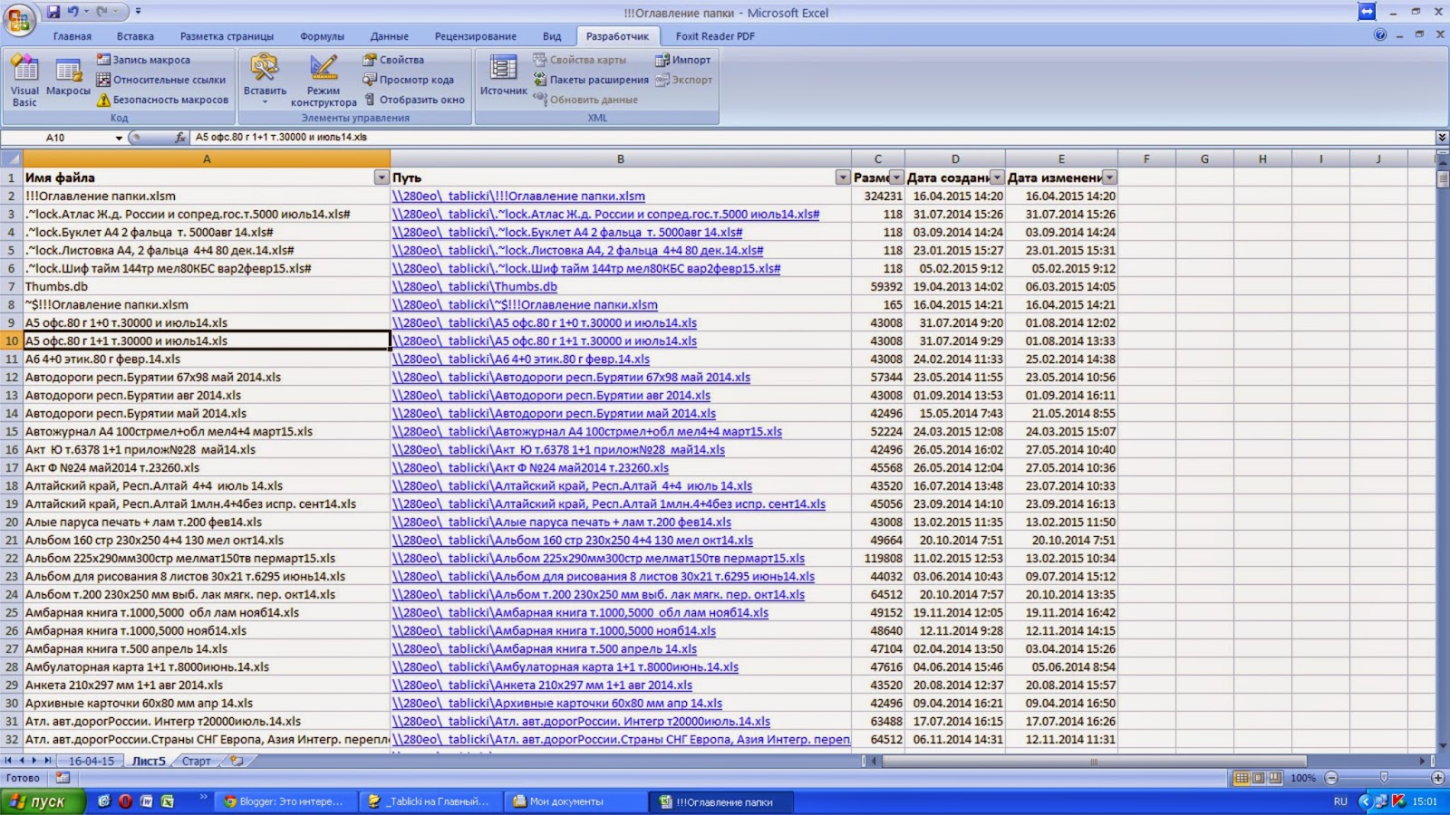1450x815 pixels.
Task: Open the Blogger taskbar window
Action: point(285,801)
